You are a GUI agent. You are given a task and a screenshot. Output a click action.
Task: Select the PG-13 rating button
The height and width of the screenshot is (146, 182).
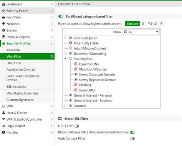coord(152,24)
